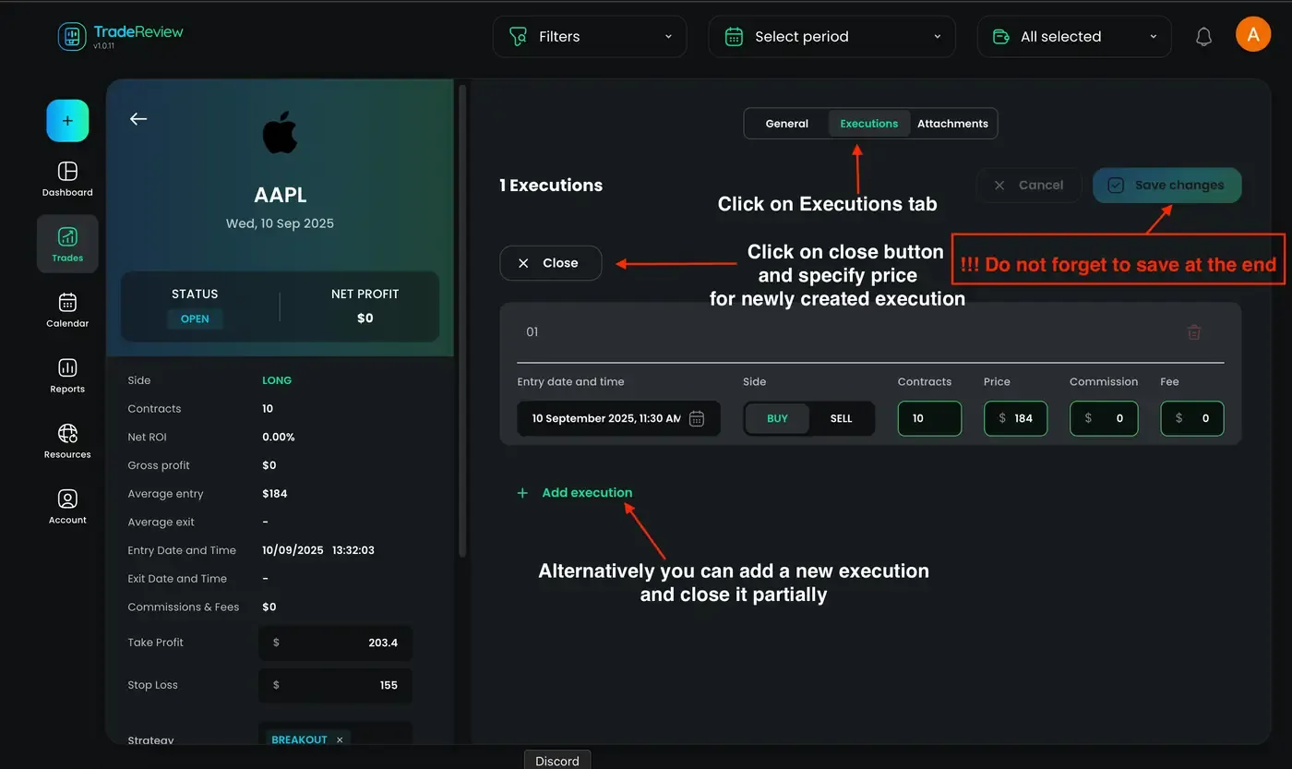Click the Close execution button
1292x769 pixels.
pos(551,263)
